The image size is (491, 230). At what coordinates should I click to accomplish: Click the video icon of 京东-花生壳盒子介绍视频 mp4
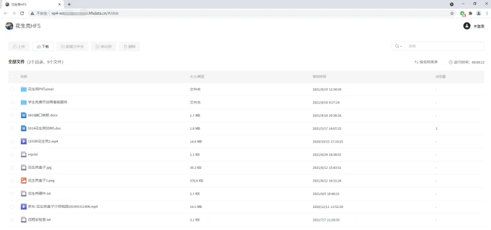click(23, 207)
